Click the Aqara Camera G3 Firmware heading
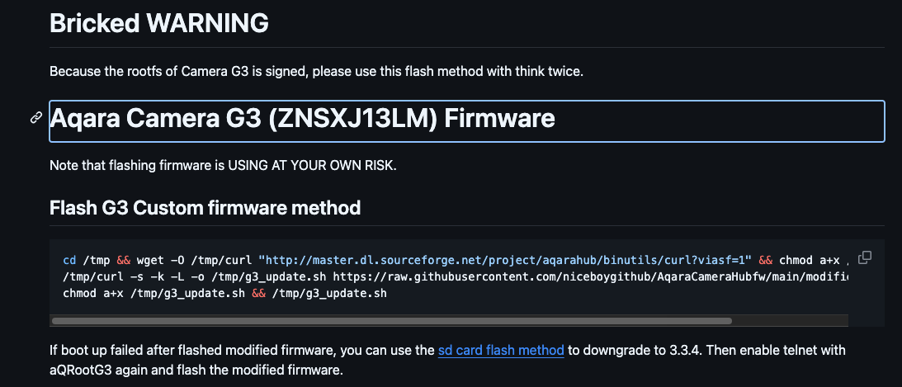The image size is (902, 387). coord(302,120)
